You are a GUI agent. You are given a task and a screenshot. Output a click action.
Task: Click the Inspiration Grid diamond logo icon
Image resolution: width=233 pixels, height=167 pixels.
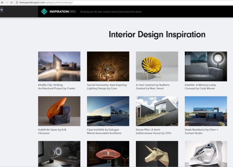pos(44,12)
